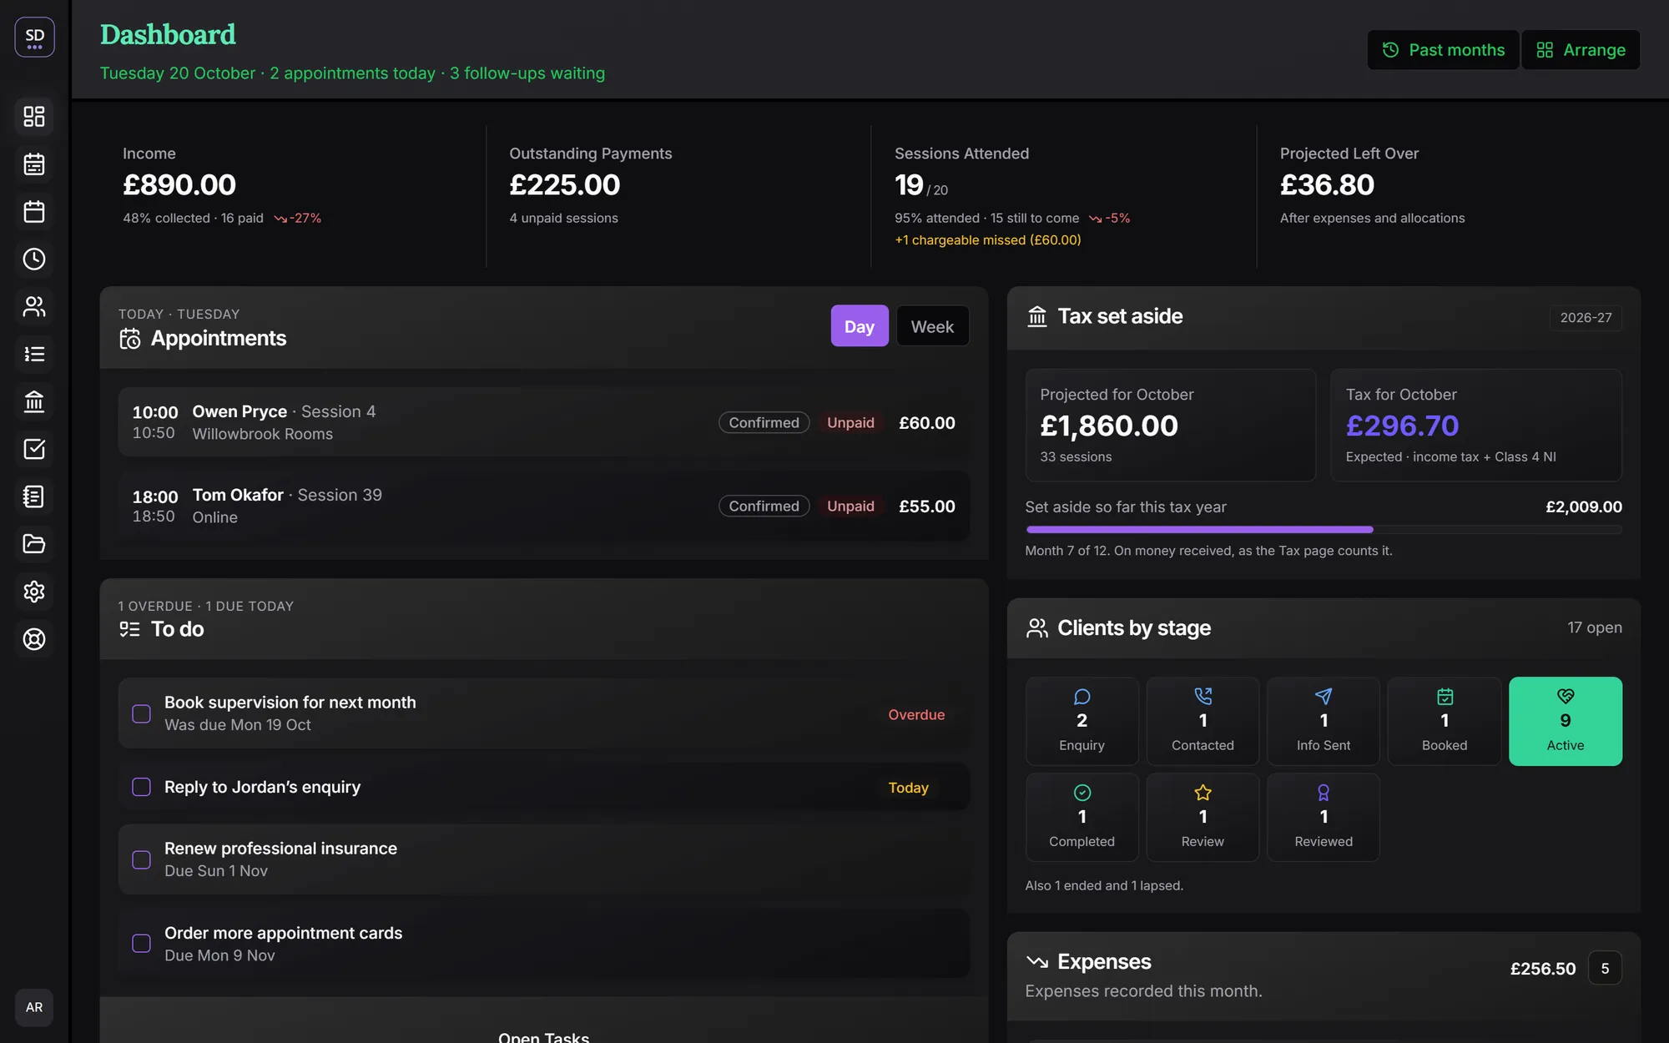The height and width of the screenshot is (1043, 1669).
Task: Select the Info Sent stage card
Action: click(x=1324, y=721)
